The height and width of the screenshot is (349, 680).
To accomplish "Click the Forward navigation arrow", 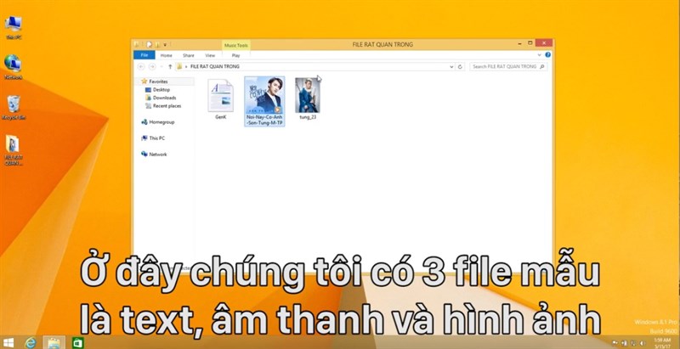I will [x=152, y=67].
